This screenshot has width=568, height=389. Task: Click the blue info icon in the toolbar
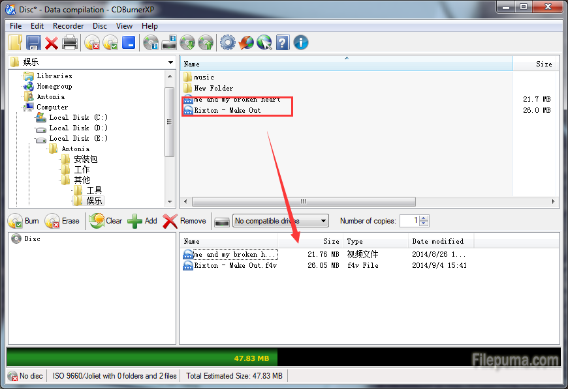(301, 43)
